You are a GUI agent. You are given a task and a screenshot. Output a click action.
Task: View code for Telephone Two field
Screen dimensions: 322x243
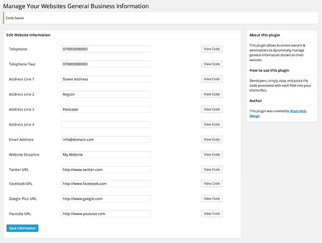coord(211,64)
